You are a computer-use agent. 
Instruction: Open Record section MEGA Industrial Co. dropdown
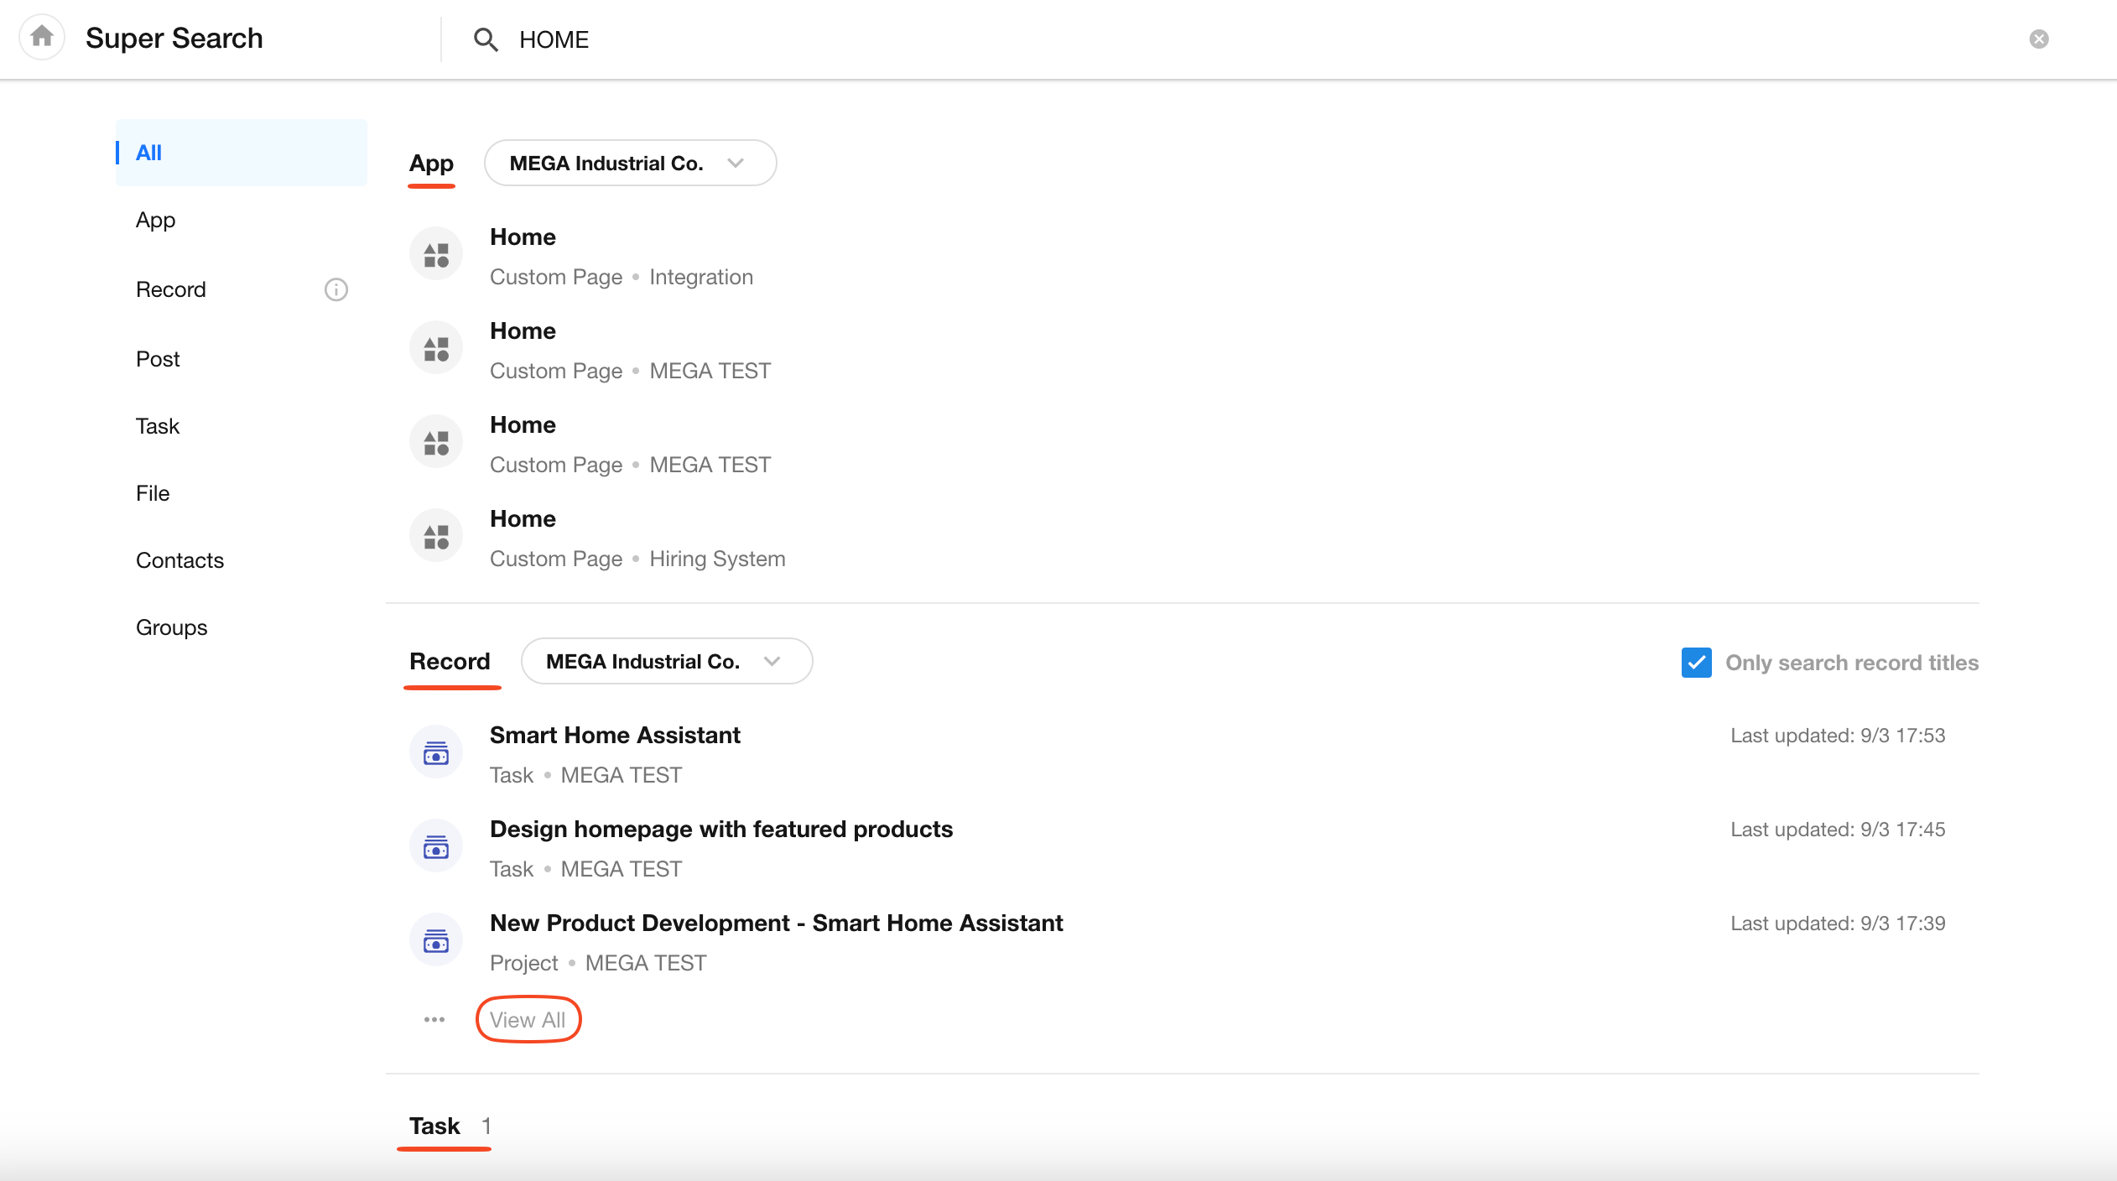[x=666, y=662]
